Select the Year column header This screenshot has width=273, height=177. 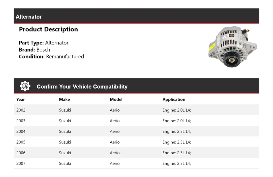coord(20,99)
